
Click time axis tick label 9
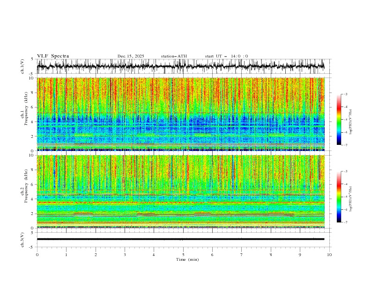pos(300,255)
